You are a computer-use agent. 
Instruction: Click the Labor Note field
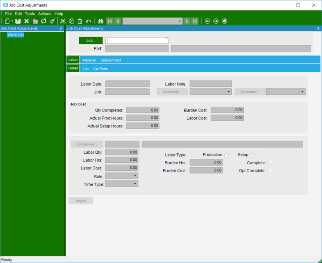pyautogui.click(x=211, y=83)
